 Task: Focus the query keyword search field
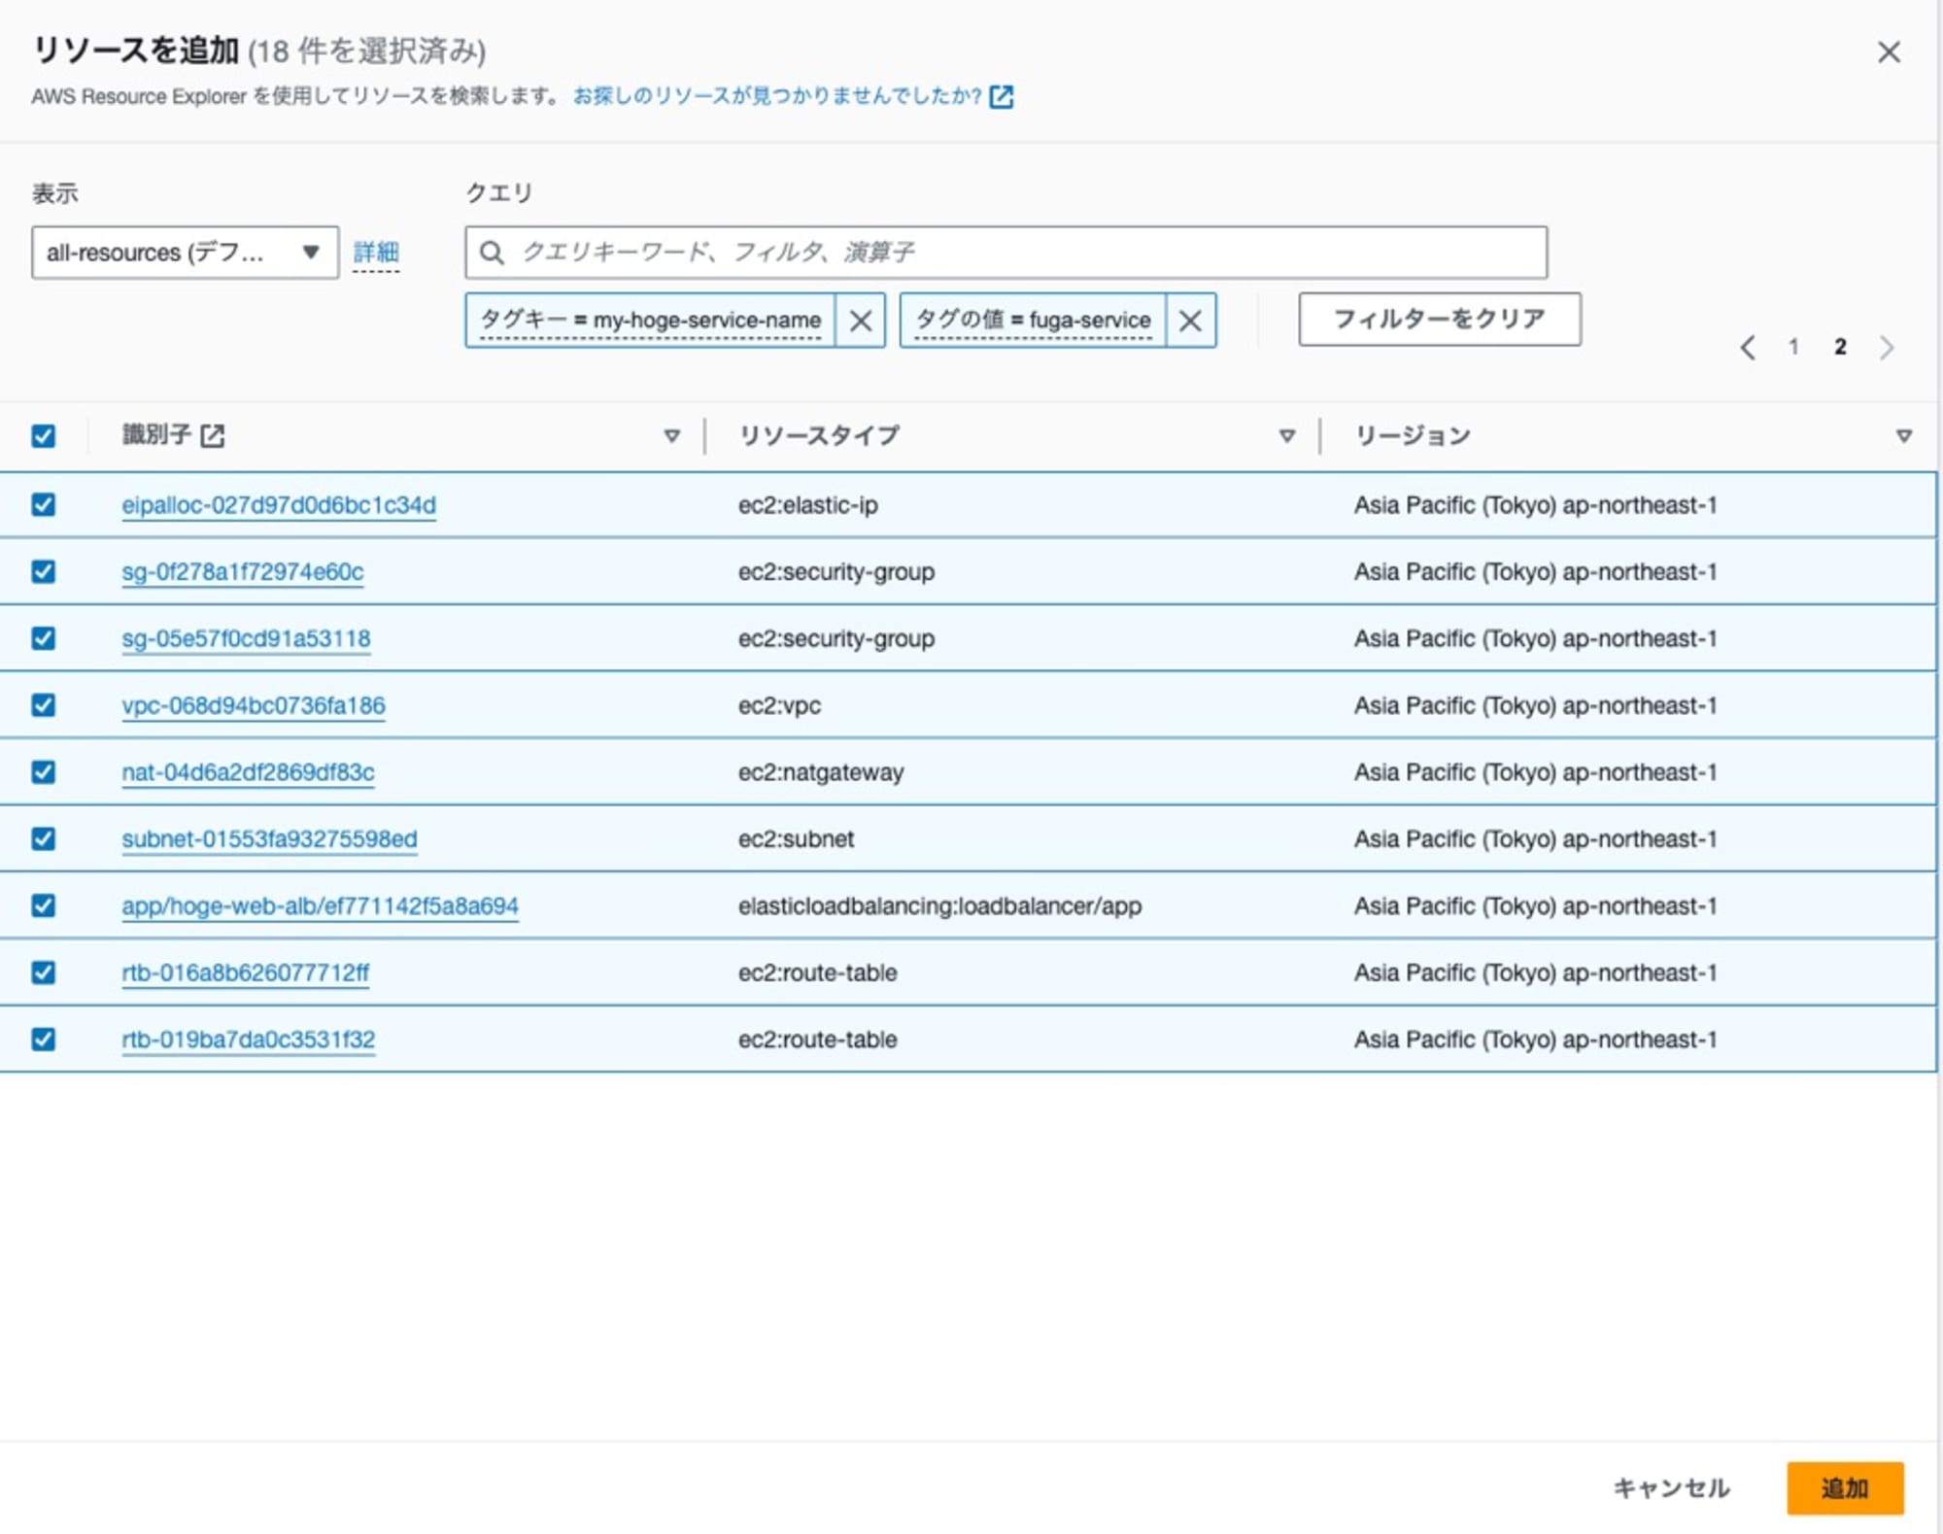point(1006,253)
